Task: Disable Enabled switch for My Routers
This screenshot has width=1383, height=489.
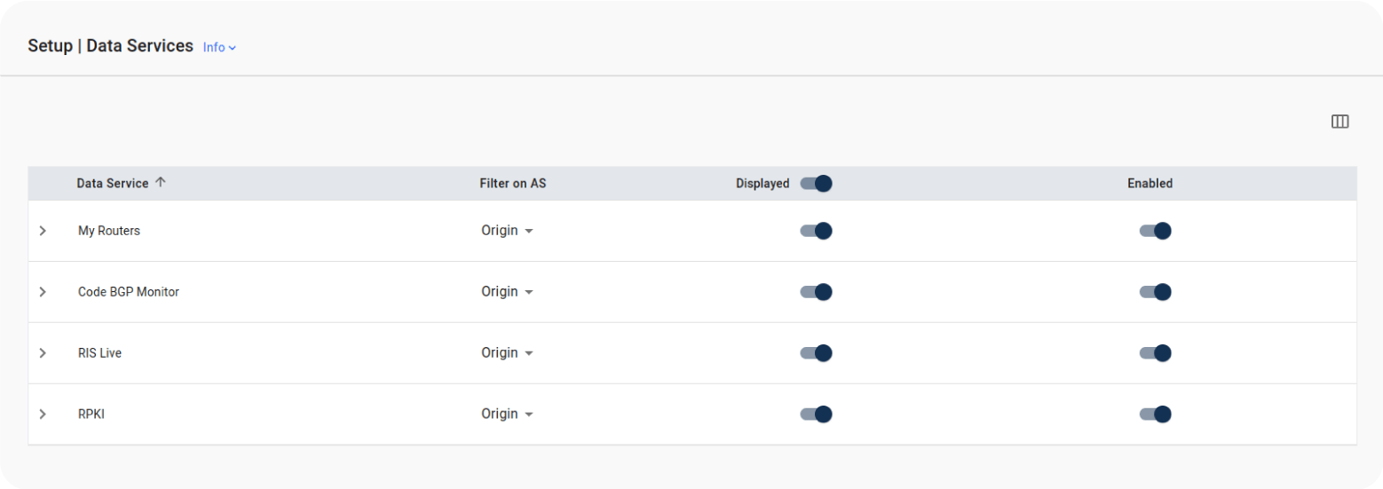Action: click(x=1155, y=231)
